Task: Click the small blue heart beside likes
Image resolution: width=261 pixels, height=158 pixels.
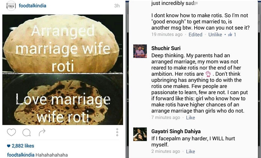Action: coord(9,146)
